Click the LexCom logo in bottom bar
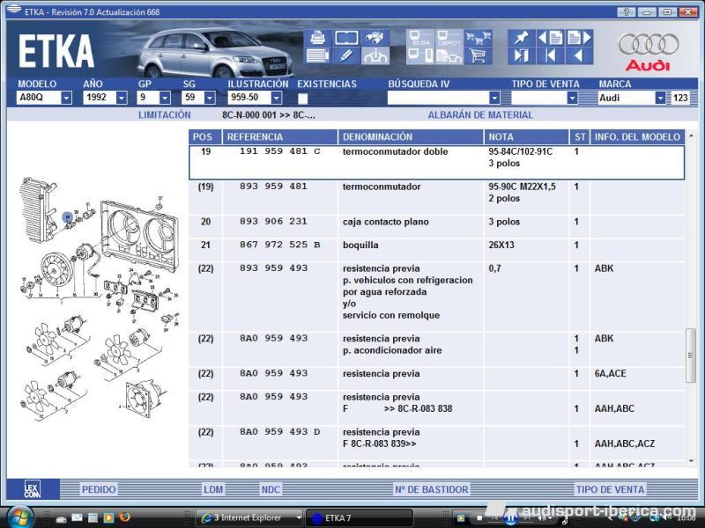Image resolution: width=705 pixels, height=528 pixels. coord(33,489)
